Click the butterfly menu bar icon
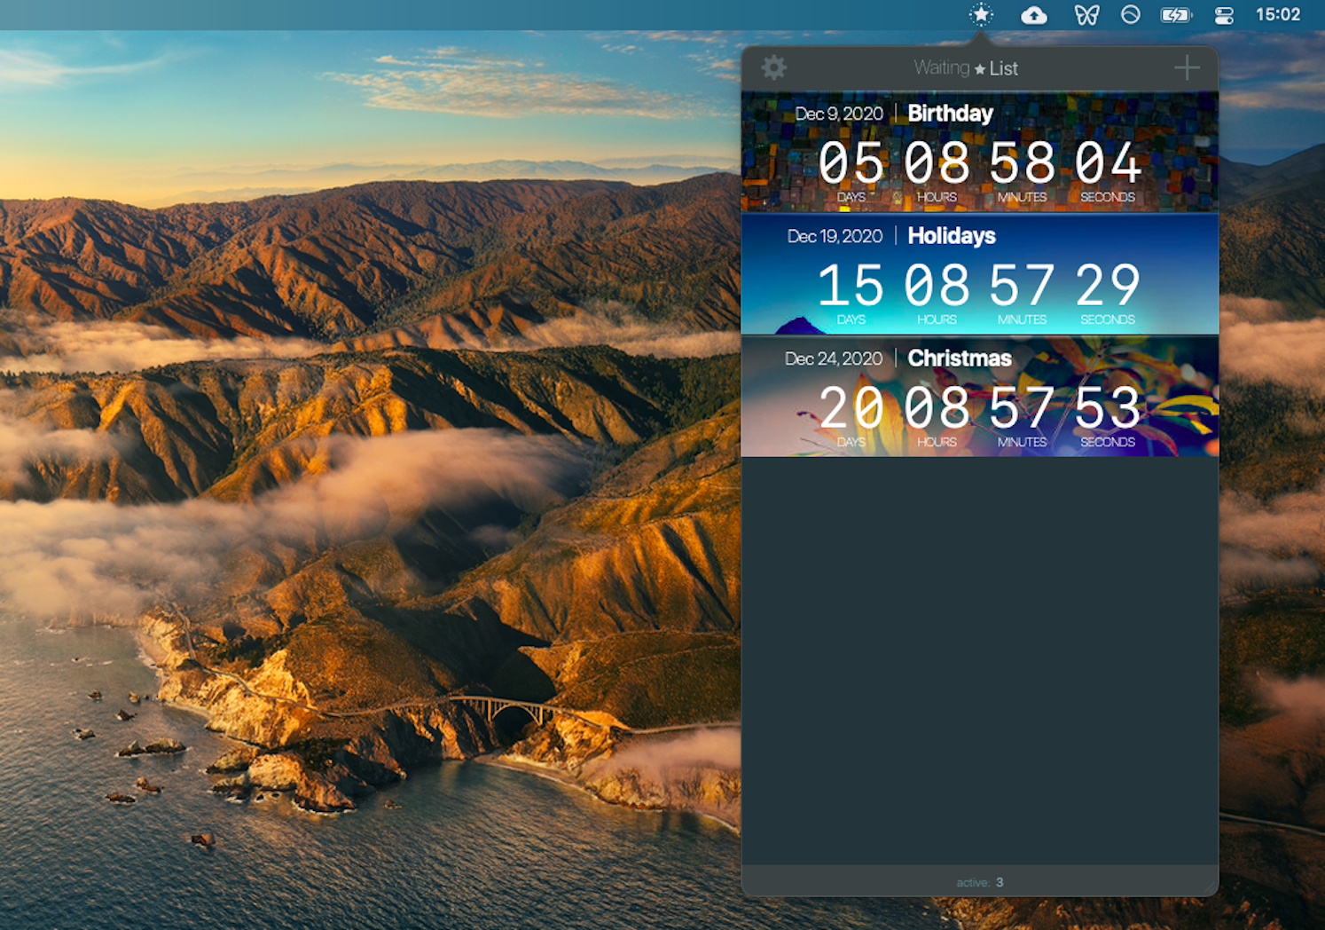The width and height of the screenshot is (1325, 930). 1086,14
